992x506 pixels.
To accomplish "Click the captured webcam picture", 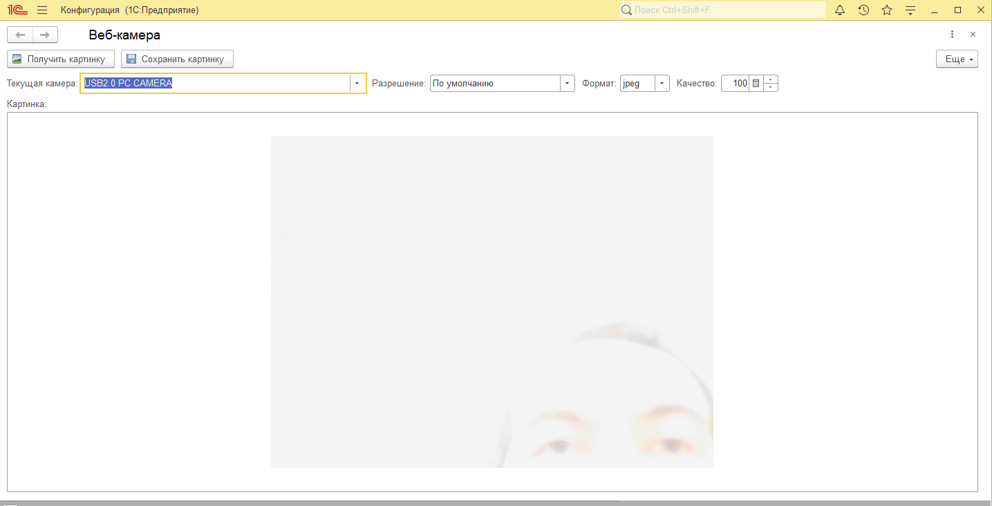I will (x=492, y=302).
